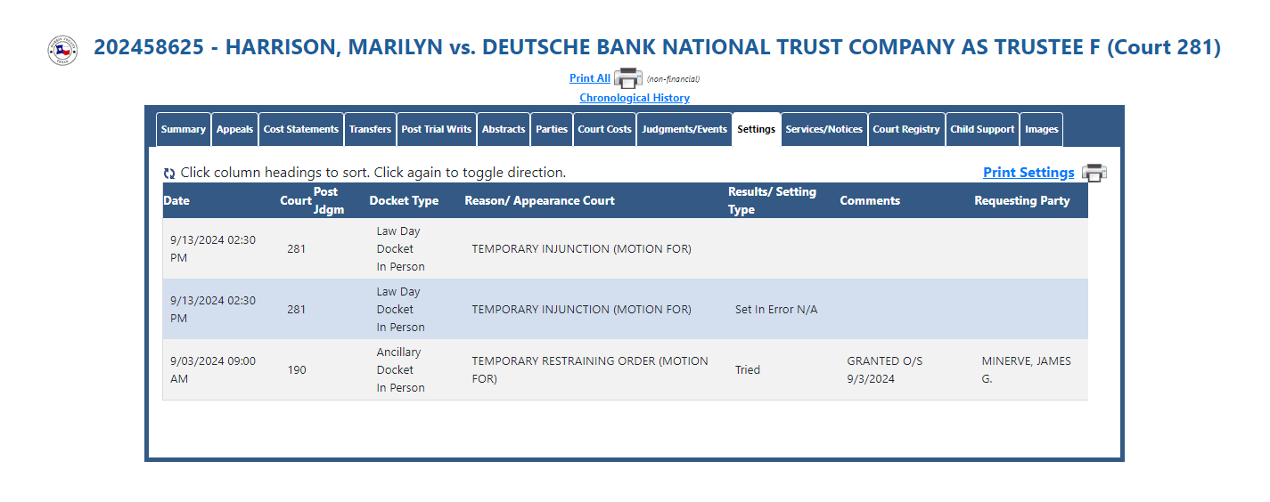Sort by the Date column heading
The width and height of the screenshot is (1270, 502).
176,200
